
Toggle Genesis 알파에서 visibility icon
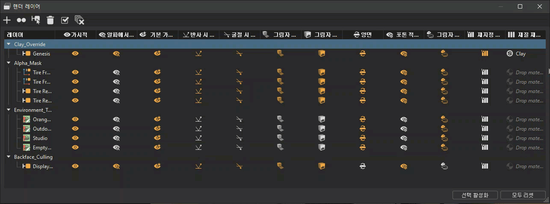[116, 54]
